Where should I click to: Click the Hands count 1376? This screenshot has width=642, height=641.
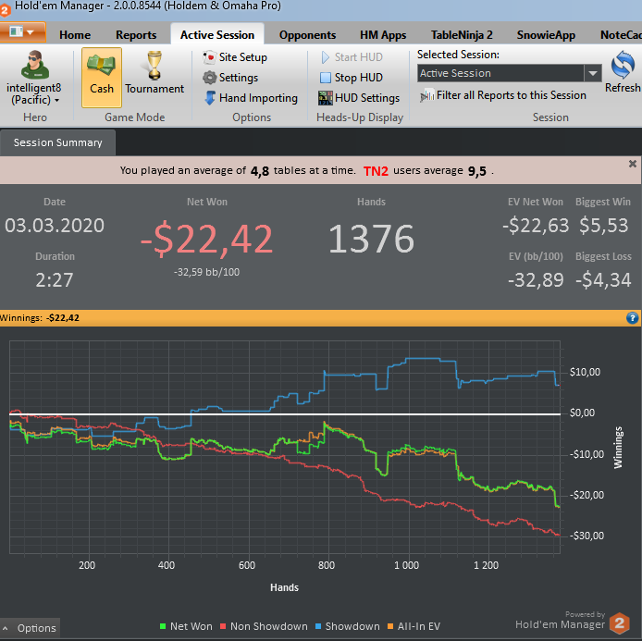(x=371, y=239)
